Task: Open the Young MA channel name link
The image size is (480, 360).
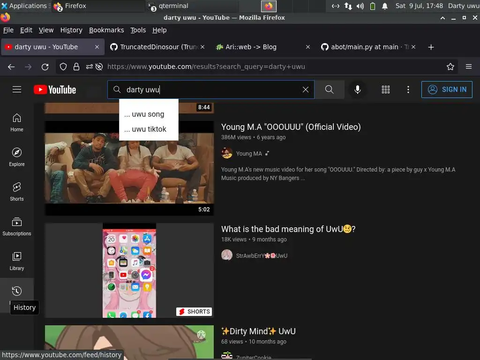Action: coord(249,154)
